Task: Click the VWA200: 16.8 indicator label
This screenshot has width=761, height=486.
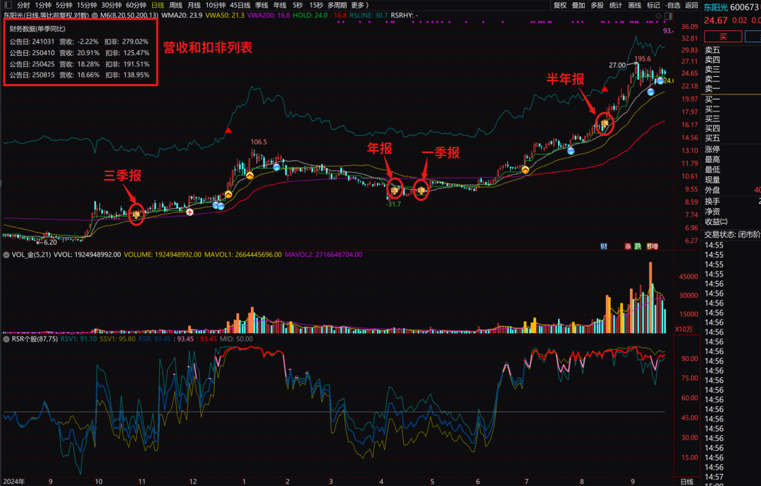Action: 268,16
